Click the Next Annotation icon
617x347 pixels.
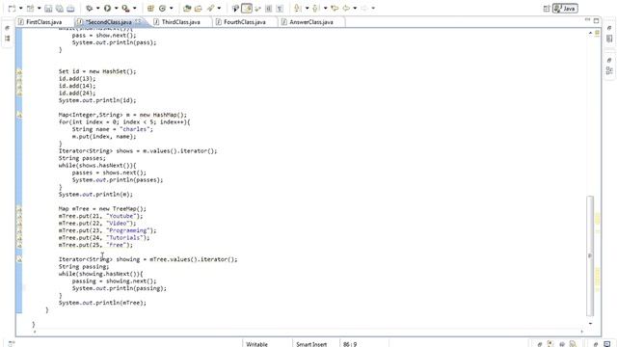point(298,9)
